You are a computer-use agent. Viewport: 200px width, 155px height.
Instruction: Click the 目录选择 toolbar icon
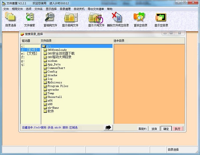pos(11,18)
